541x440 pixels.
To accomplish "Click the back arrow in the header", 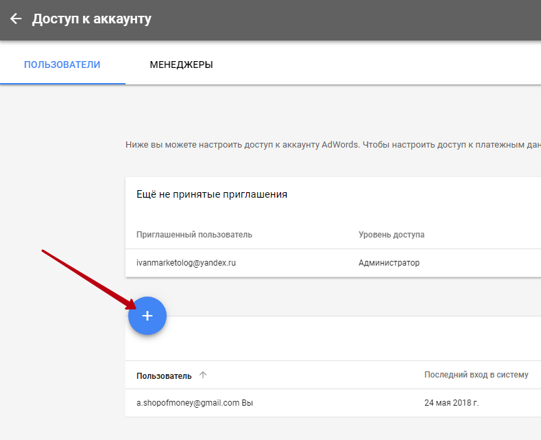I will (x=16, y=19).
